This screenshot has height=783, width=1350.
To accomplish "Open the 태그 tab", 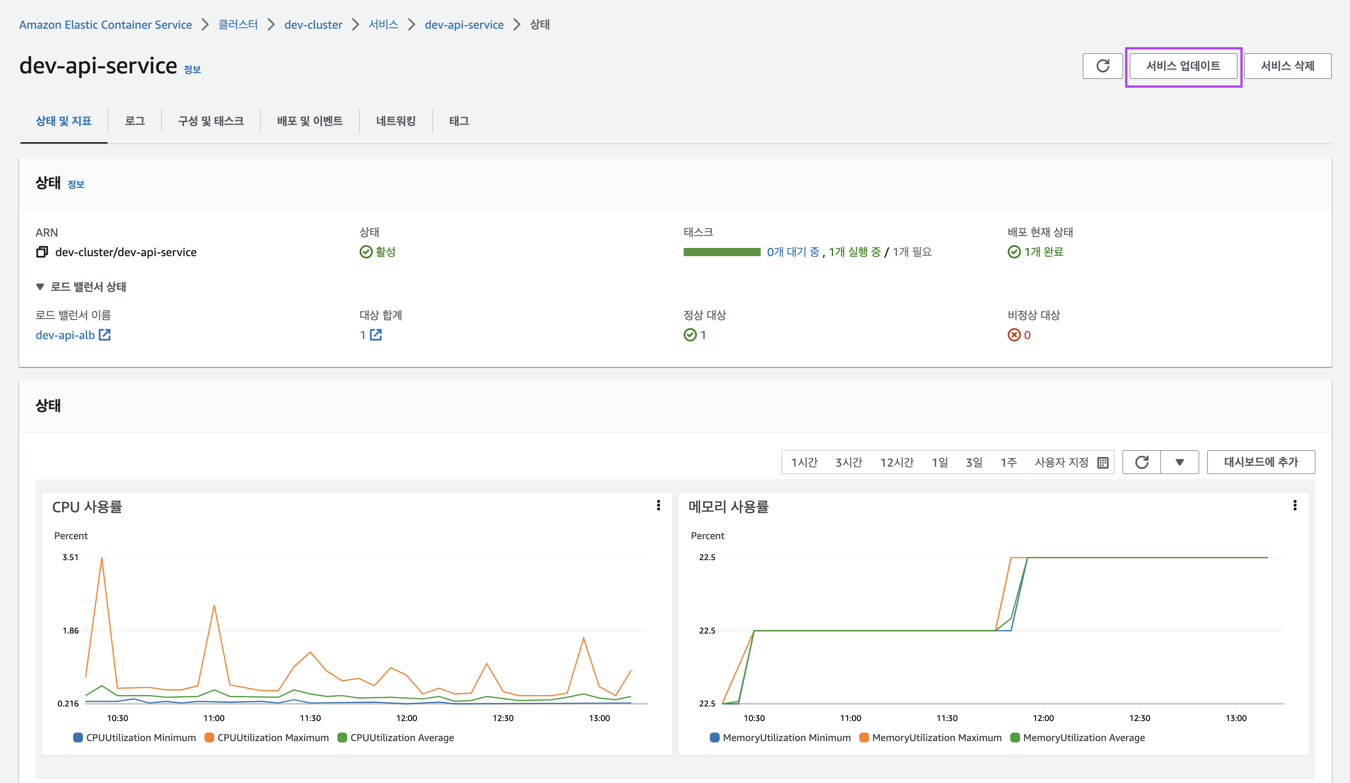I will [x=459, y=121].
